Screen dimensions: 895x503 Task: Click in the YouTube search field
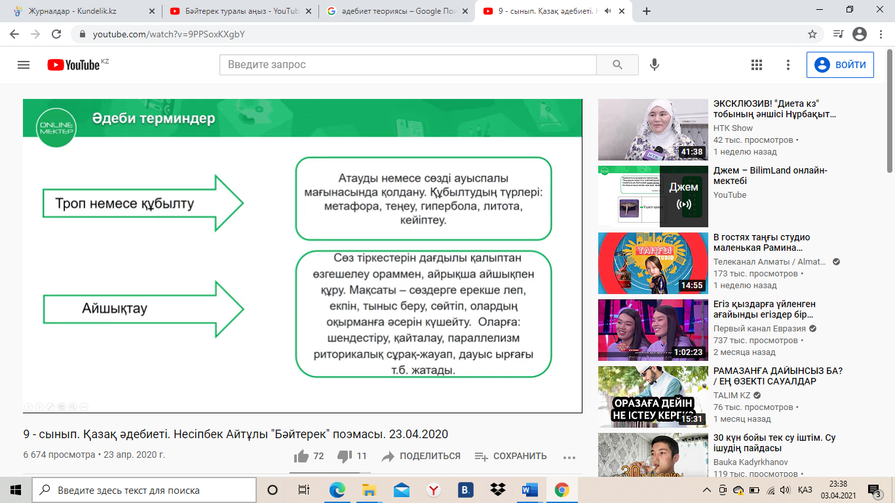[408, 65]
